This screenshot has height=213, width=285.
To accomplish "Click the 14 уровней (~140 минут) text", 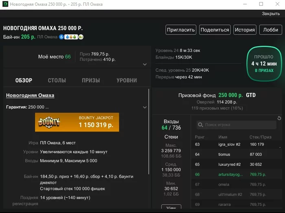I will 65,198.
